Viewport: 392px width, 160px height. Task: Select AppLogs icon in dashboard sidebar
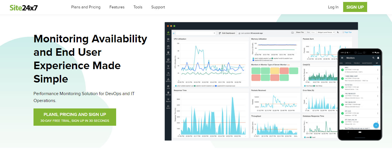pos(168,93)
